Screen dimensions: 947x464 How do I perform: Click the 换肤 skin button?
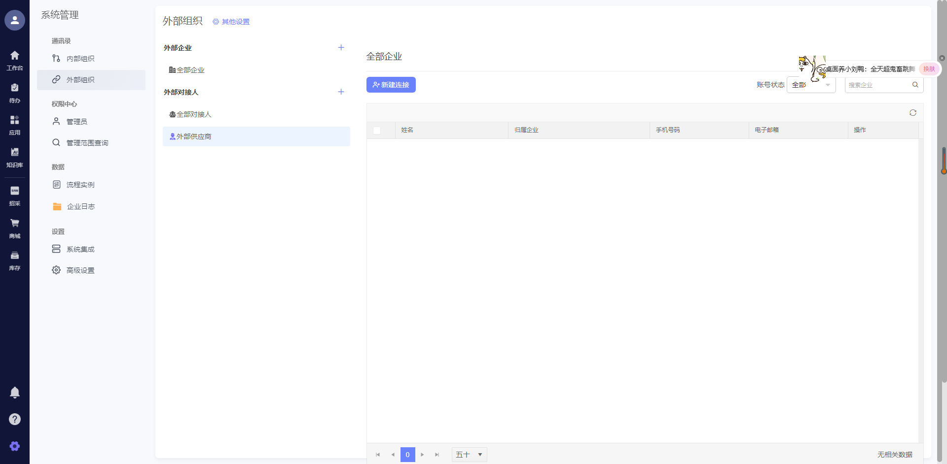pyautogui.click(x=929, y=69)
